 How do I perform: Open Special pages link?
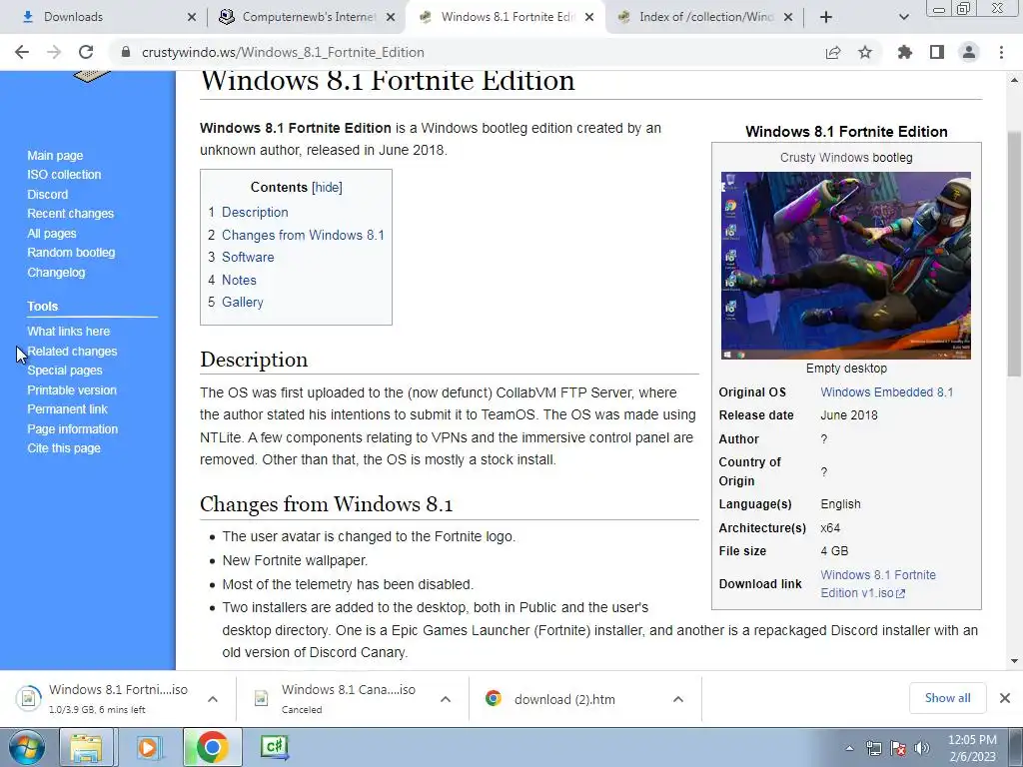(65, 370)
